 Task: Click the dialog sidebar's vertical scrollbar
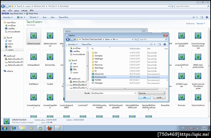pos(88,66)
